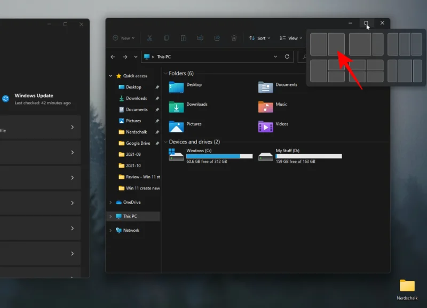The width and height of the screenshot is (427, 308).
Task: Click the back navigation arrow
Action: (113, 57)
